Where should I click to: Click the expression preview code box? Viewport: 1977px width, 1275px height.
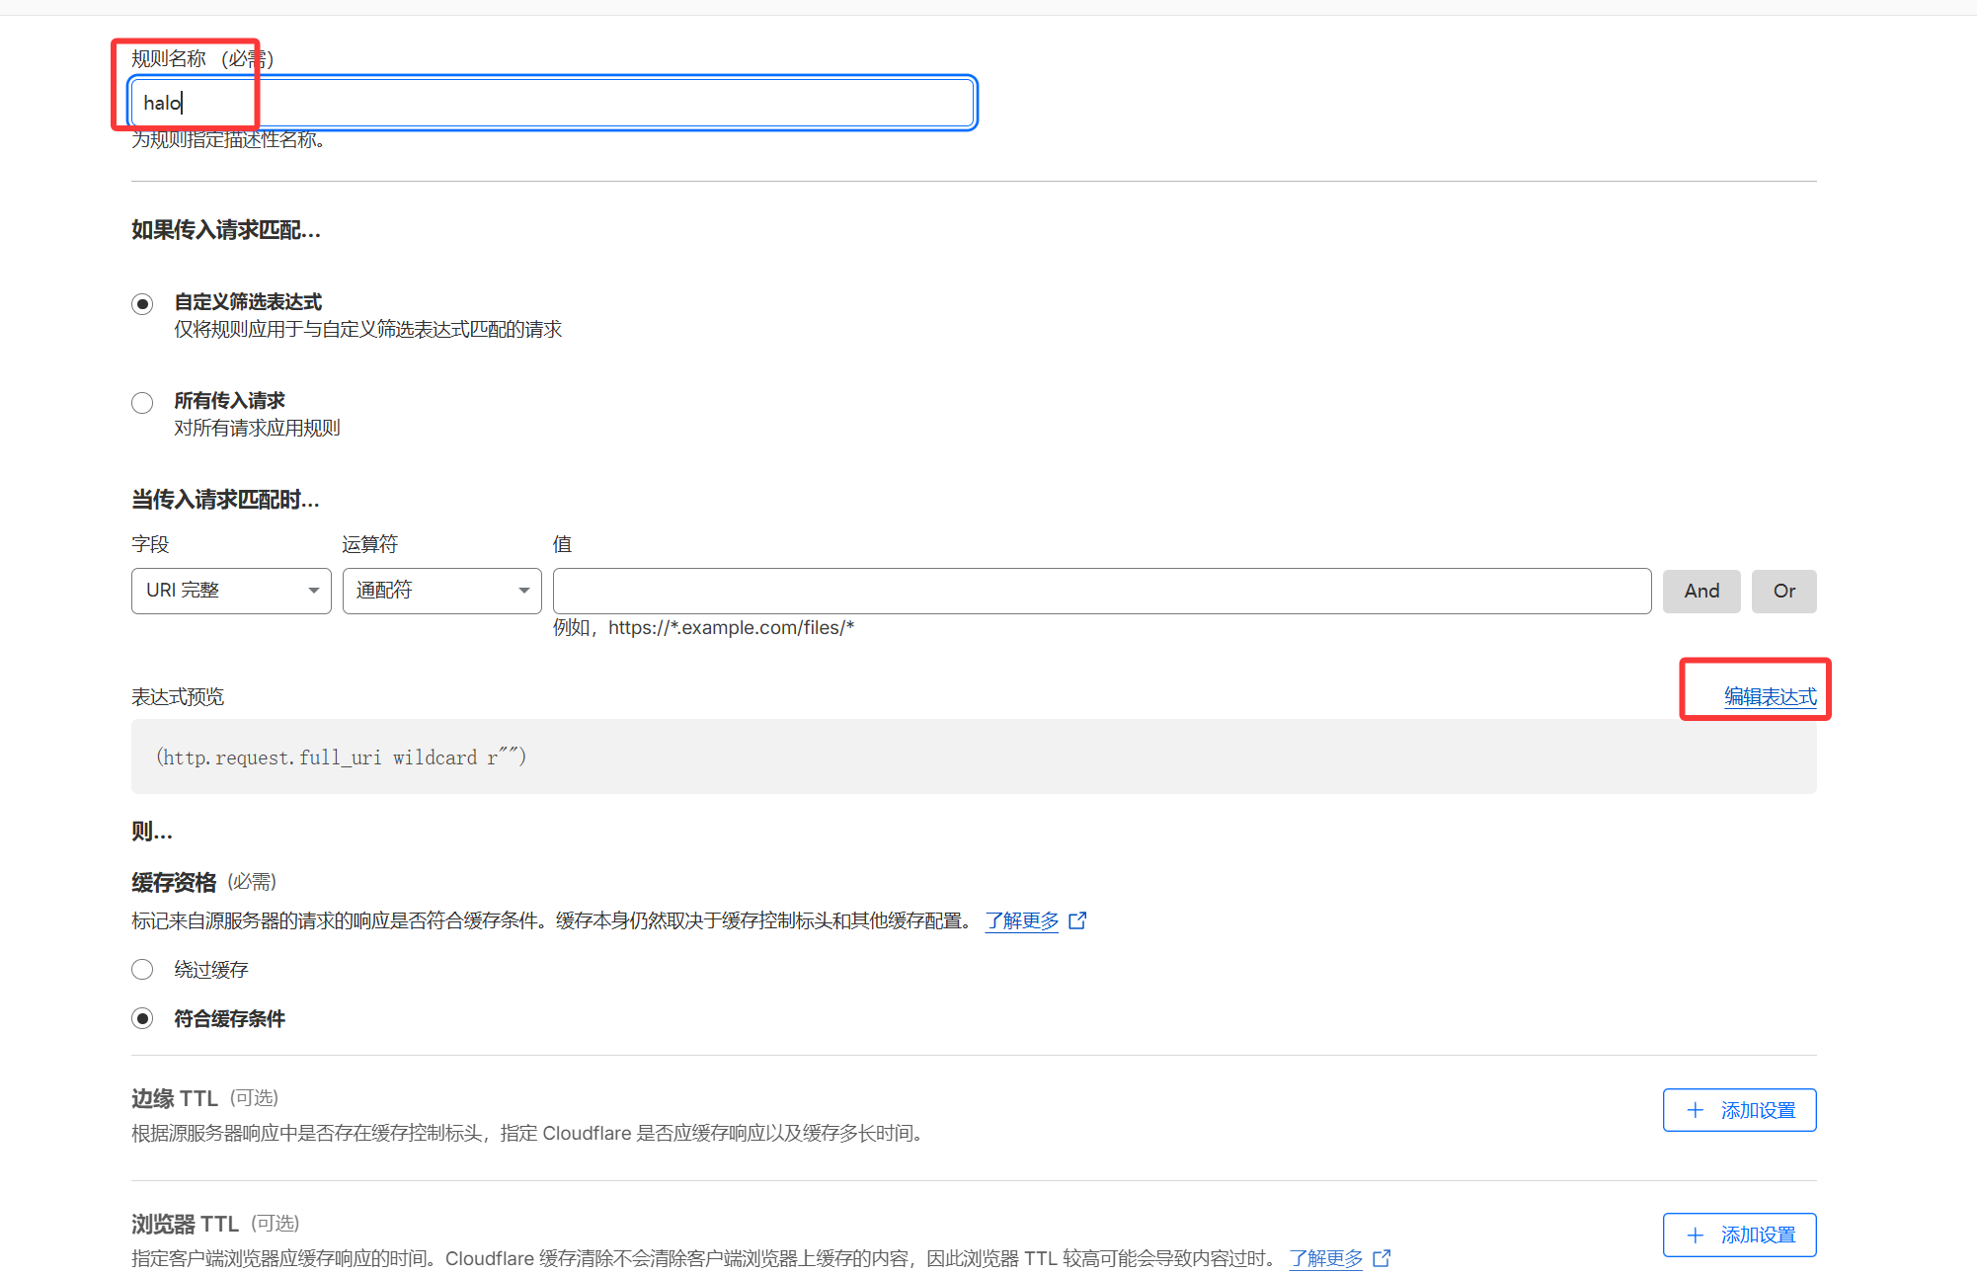point(973,757)
